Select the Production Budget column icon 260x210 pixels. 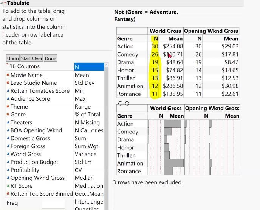coord(8,162)
